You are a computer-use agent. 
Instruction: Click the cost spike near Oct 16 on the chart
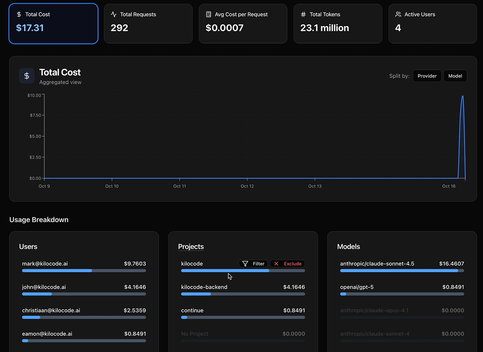click(x=462, y=116)
